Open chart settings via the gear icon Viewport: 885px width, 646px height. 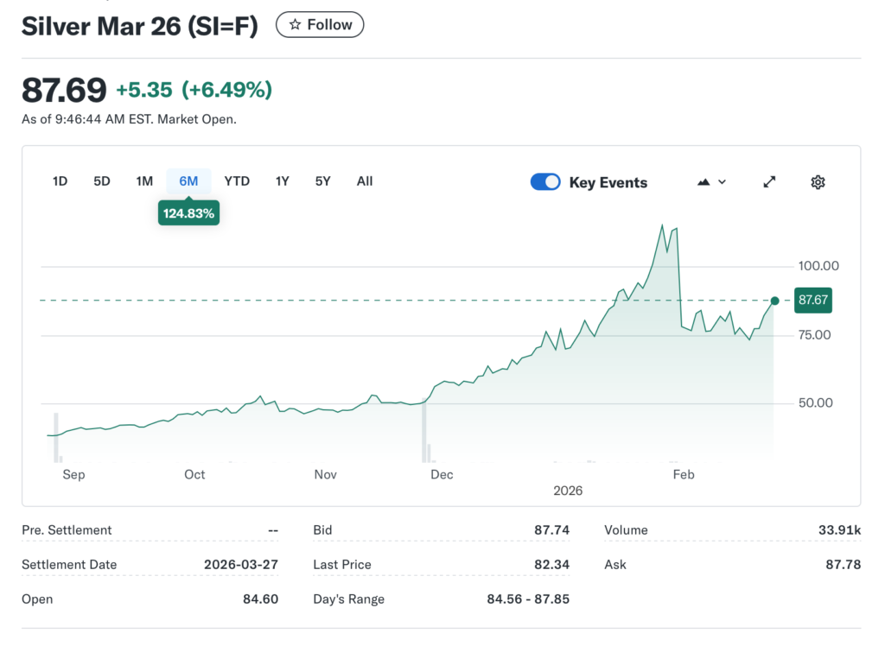click(x=818, y=181)
